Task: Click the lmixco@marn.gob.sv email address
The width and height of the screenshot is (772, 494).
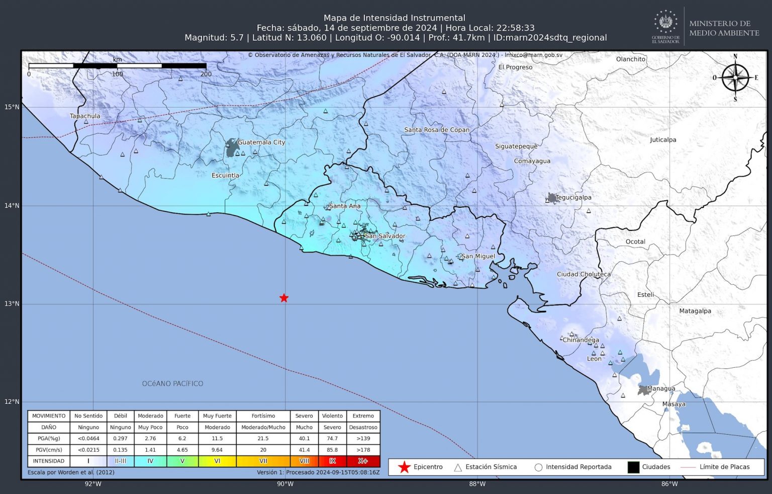Action: [x=533, y=55]
